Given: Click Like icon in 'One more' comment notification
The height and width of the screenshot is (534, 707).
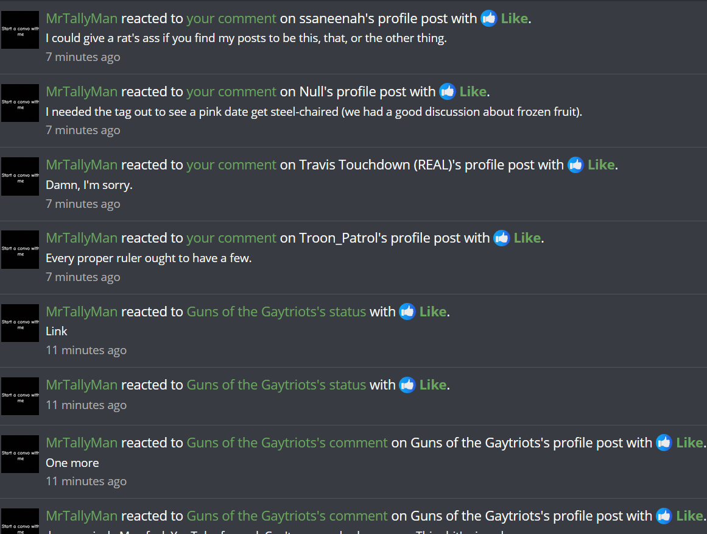Looking at the screenshot, I should coord(664,443).
